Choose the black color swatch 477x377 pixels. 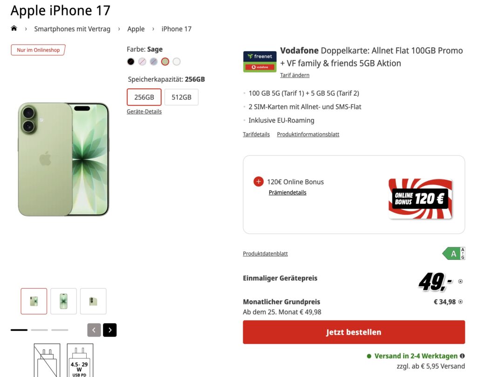pos(131,62)
